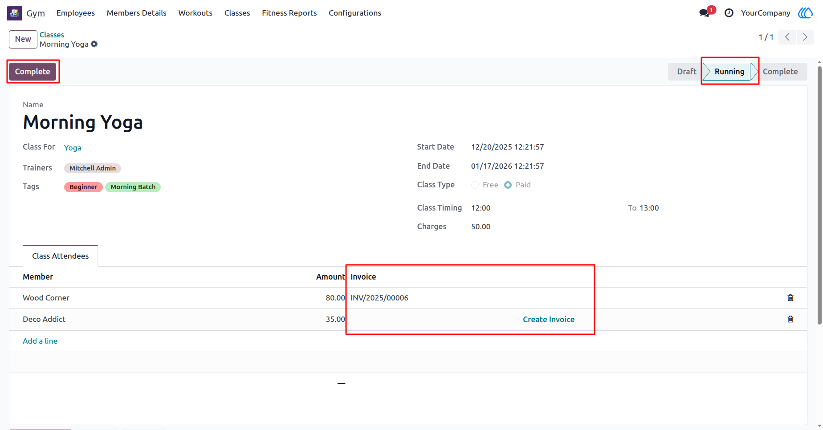The height and width of the screenshot is (430, 823).
Task: Select the Free class type radio
Action: pyautogui.click(x=475, y=185)
